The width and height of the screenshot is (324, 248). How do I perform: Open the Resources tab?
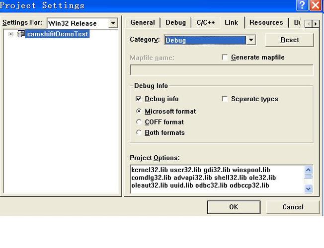click(x=266, y=22)
